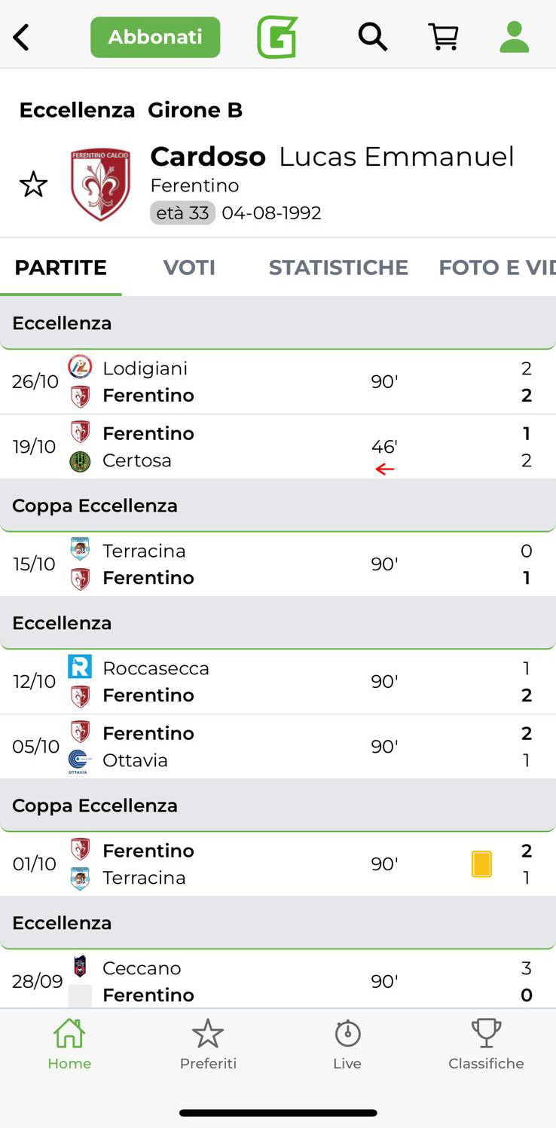Open the shopping cart icon
This screenshot has height=1128, width=556.
coord(444,36)
